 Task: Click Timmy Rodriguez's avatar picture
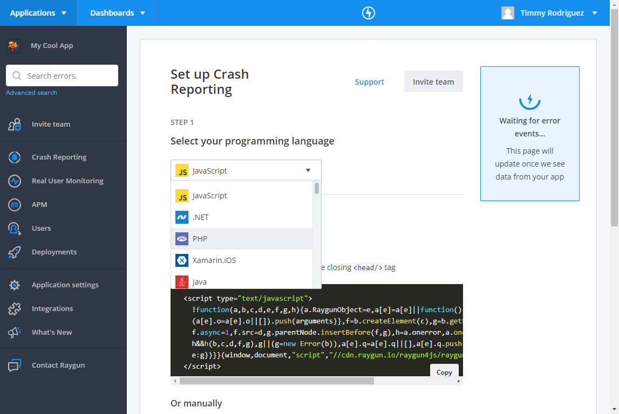[x=508, y=13]
